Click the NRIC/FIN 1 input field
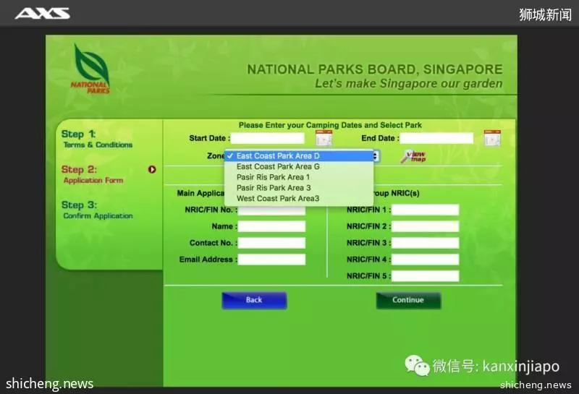The image size is (579, 394). 426,210
